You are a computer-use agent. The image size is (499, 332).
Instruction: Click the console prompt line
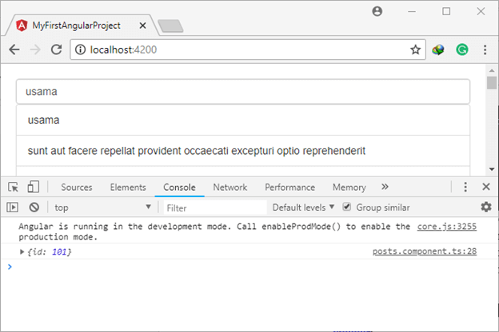pos(249,267)
